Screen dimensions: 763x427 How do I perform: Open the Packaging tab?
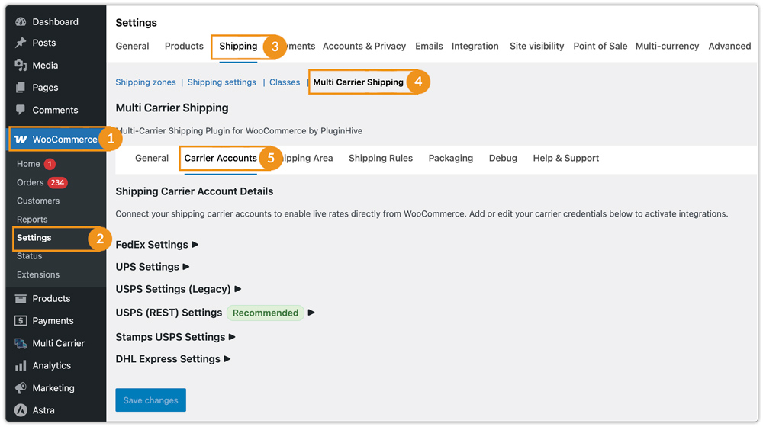450,159
